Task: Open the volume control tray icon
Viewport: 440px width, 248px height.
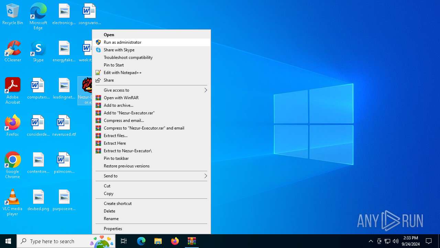Action: [x=396, y=241]
